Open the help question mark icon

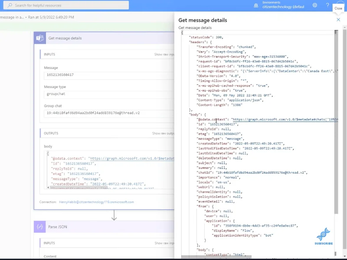327,5
